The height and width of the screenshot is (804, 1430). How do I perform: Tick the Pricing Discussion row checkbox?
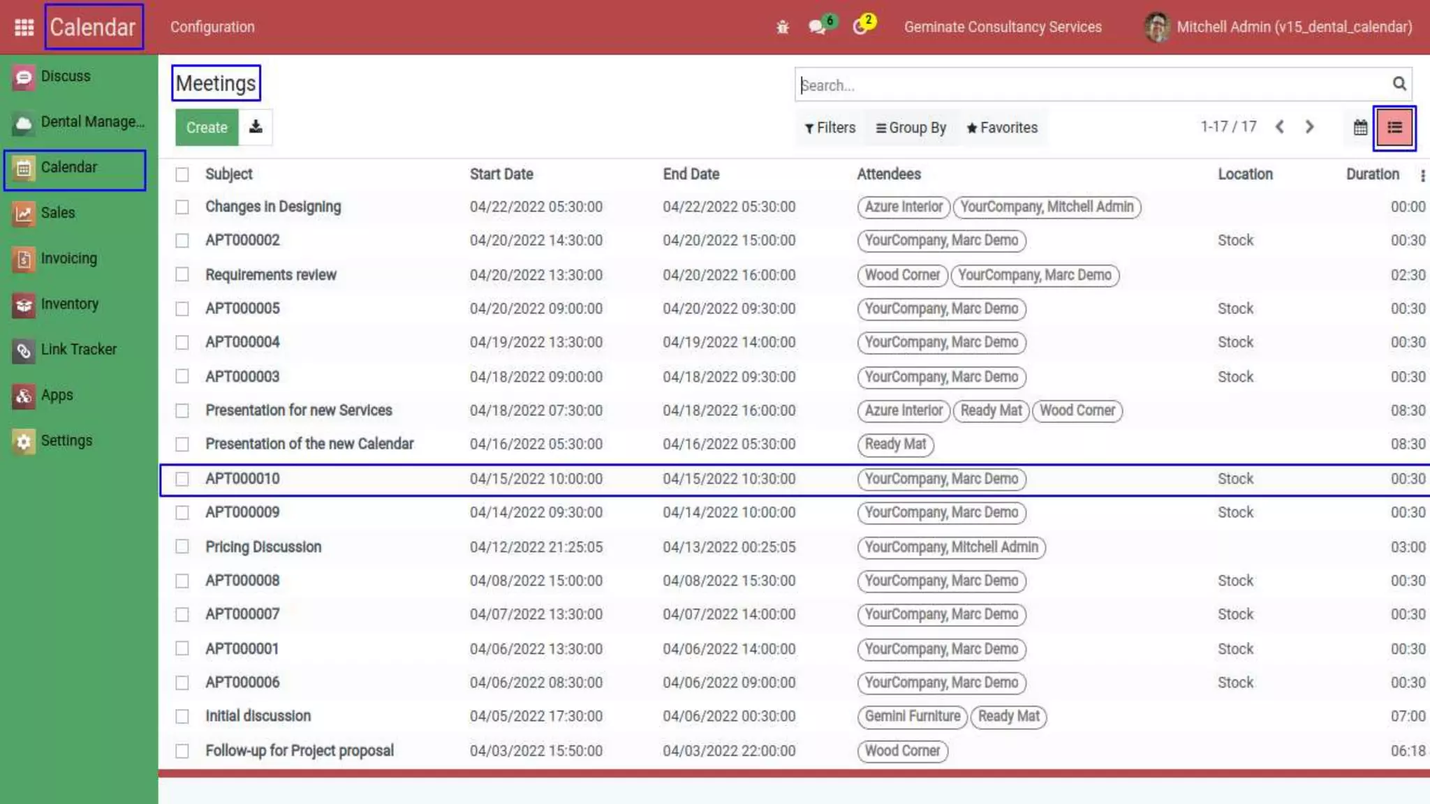click(182, 546)
